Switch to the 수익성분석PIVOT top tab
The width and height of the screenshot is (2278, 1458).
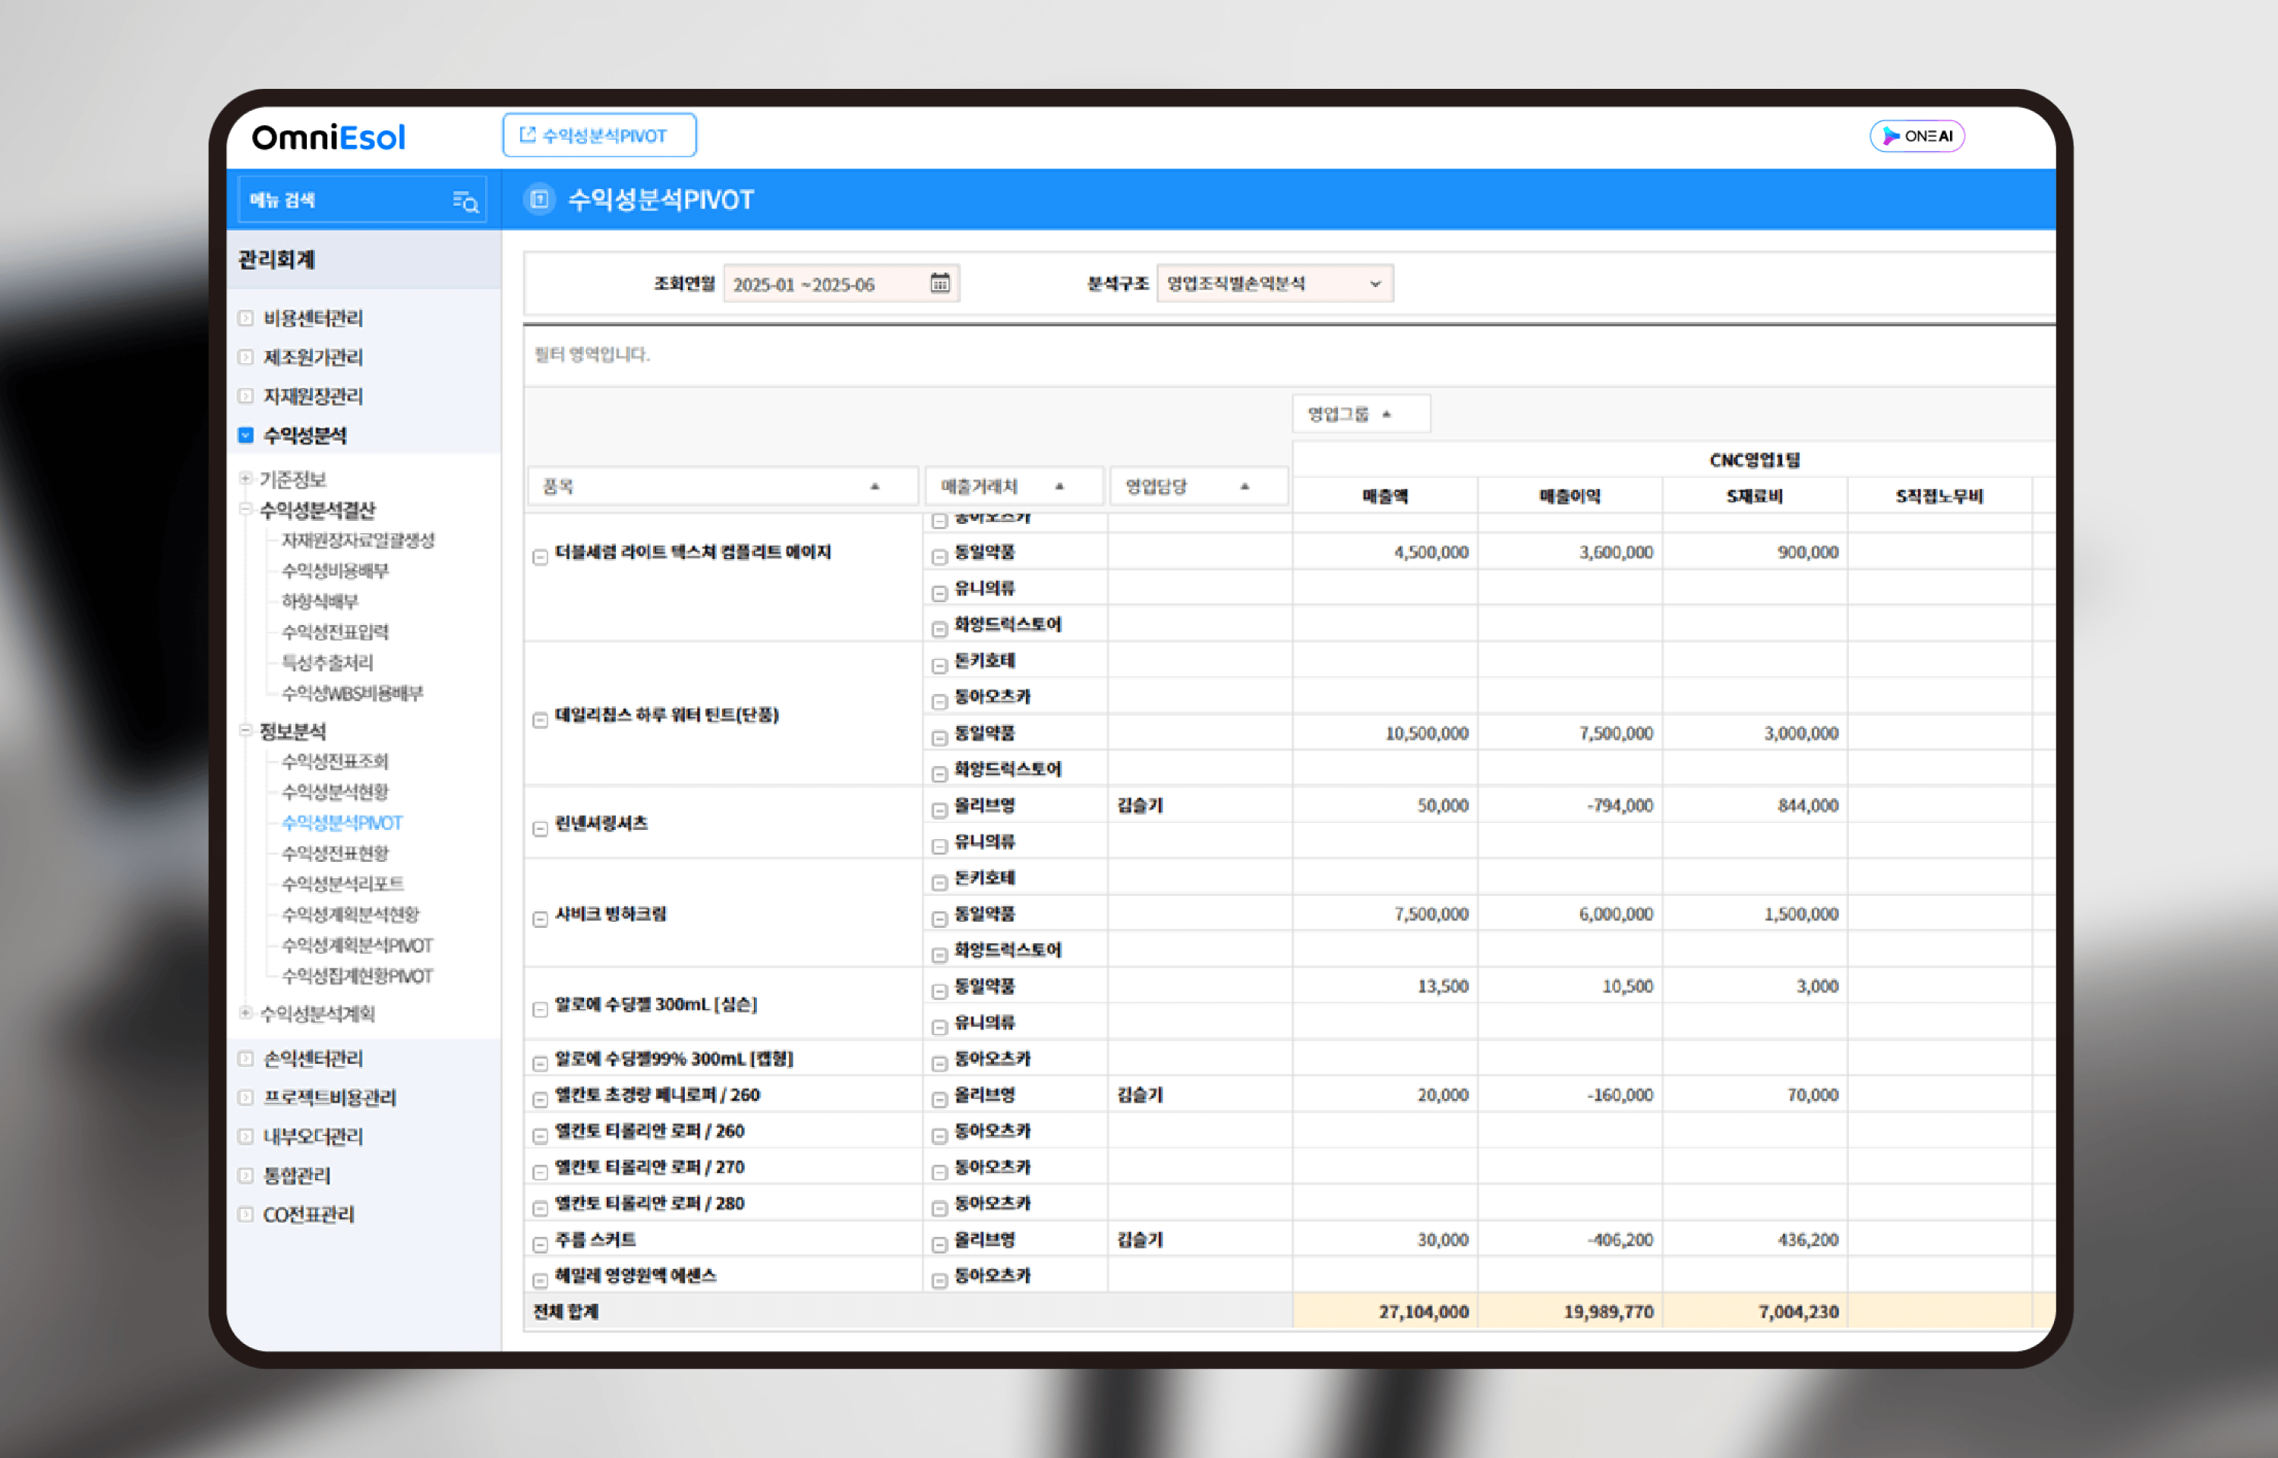coord(599,135)
